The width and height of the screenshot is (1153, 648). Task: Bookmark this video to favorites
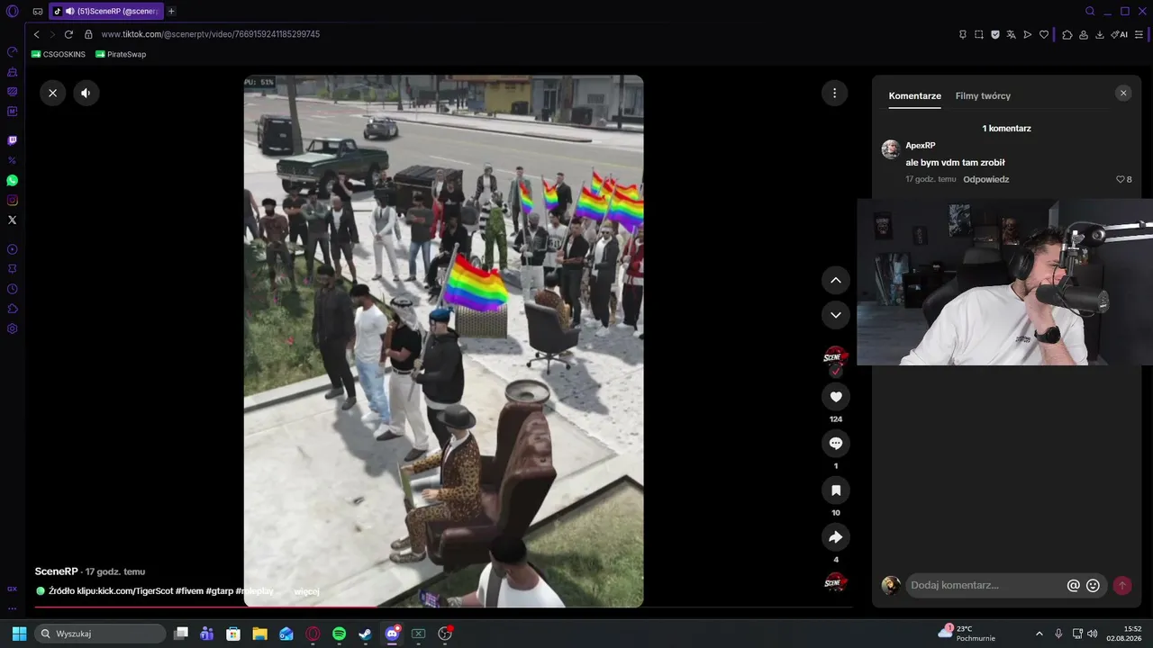(835, 490)
